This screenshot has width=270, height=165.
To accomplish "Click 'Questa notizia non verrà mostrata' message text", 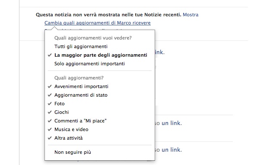I will 109,15.
